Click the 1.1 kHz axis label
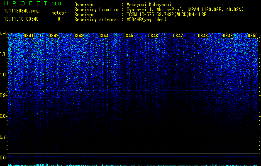This screenshot has width=261, height=166. [x=2, y=54]
